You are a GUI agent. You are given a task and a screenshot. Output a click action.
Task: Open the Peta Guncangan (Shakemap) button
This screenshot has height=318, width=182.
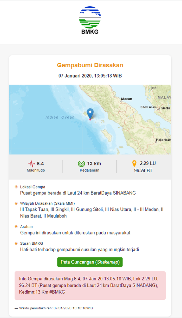[x=90, y=262]
